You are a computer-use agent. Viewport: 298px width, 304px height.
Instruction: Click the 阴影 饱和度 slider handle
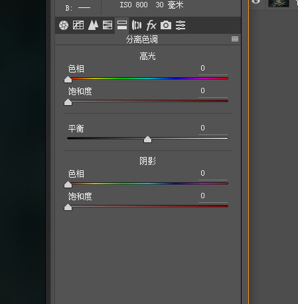point(68,208)
